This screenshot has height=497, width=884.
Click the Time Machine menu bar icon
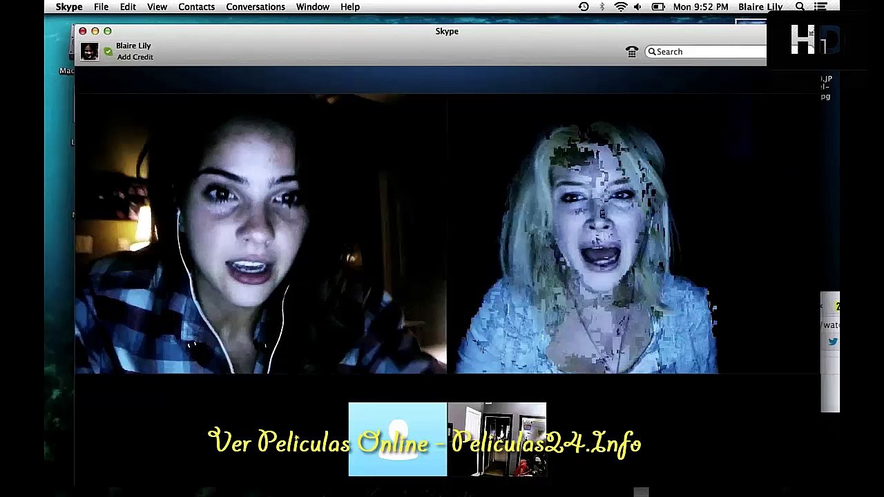[x=584, y=7]
